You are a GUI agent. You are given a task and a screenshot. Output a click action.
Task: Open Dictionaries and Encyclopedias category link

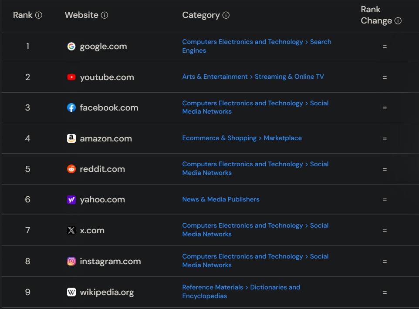[241, 292]
